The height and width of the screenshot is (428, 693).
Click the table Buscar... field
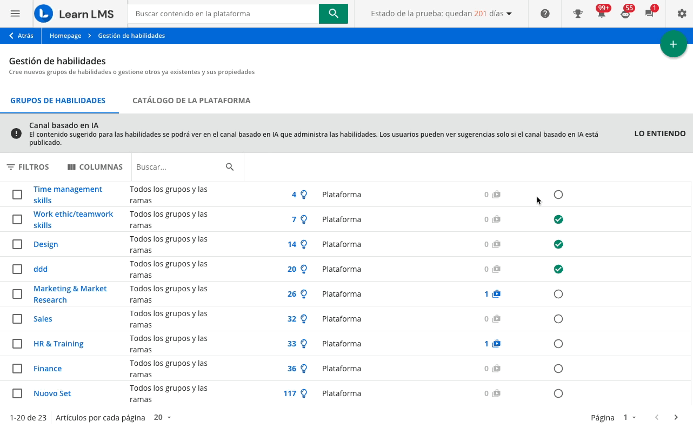[178, 167]
